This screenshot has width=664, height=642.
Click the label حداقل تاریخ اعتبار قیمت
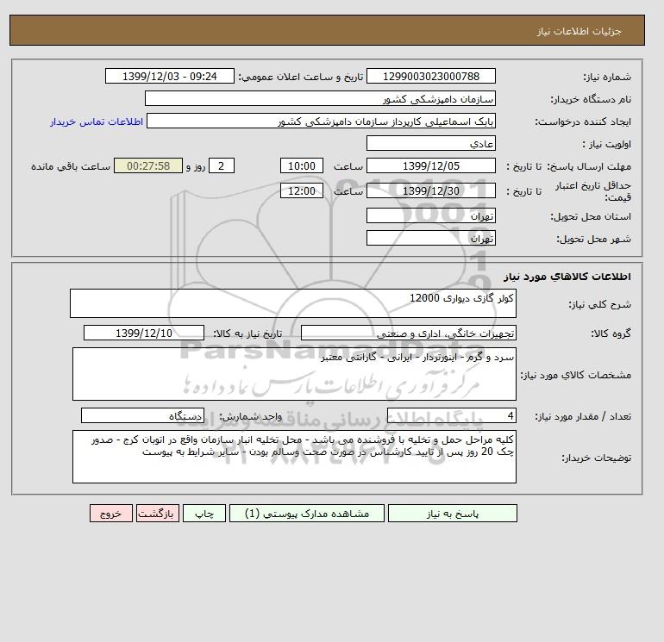click(x=593, y=191)
